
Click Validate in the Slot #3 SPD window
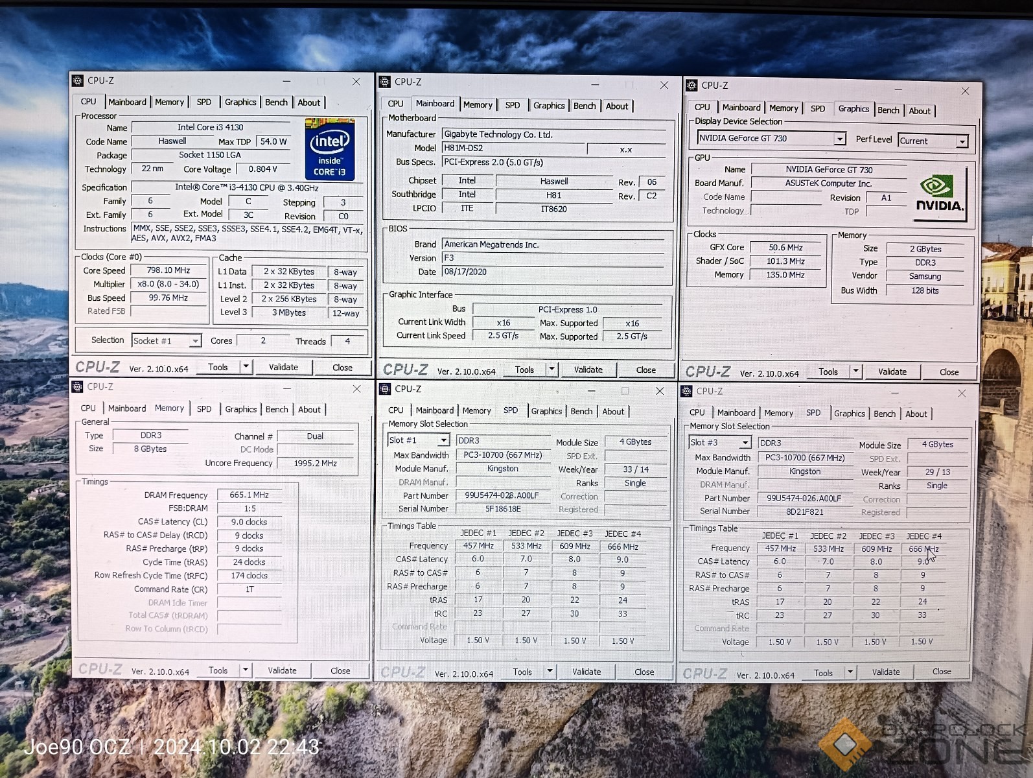886,672
